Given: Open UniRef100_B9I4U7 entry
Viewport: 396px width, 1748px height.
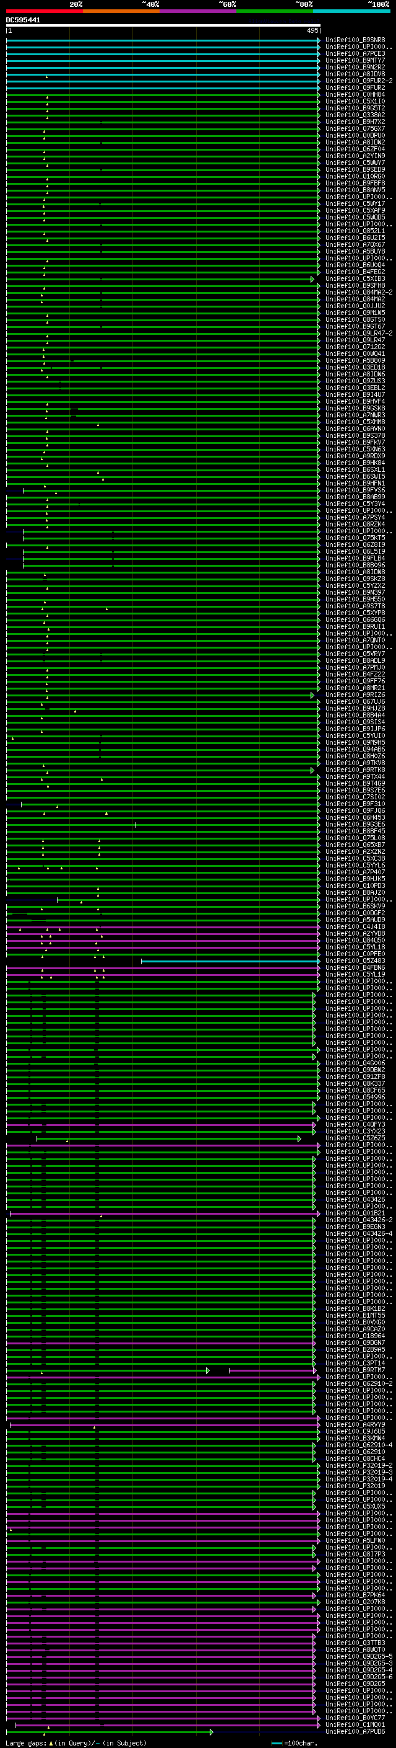Looking at the screenshot, I should coord(355,395).
